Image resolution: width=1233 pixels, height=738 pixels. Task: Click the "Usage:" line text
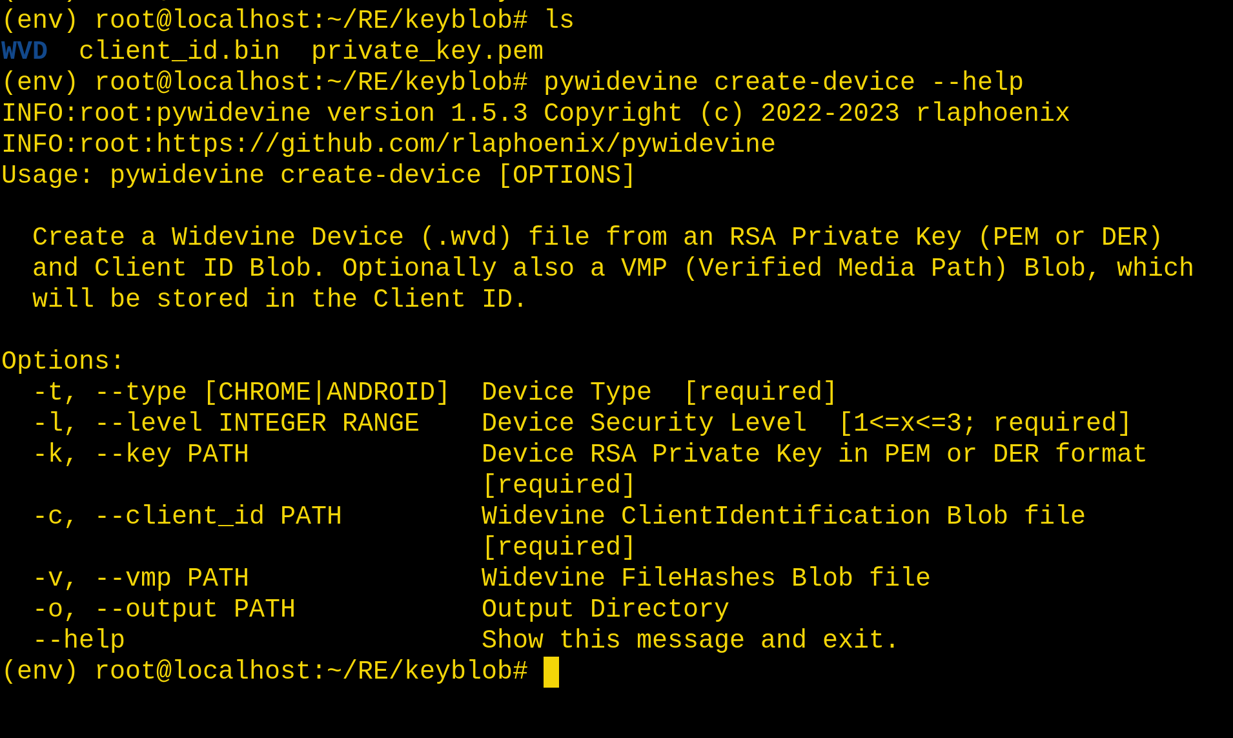click(319, 176)
